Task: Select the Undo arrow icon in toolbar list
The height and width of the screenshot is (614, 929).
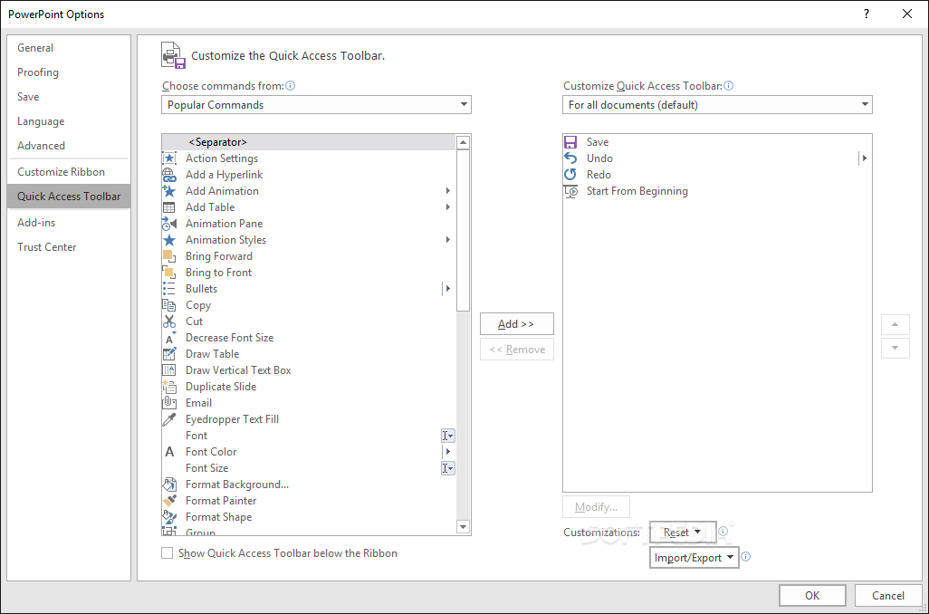Action: (x=570, y=158)
